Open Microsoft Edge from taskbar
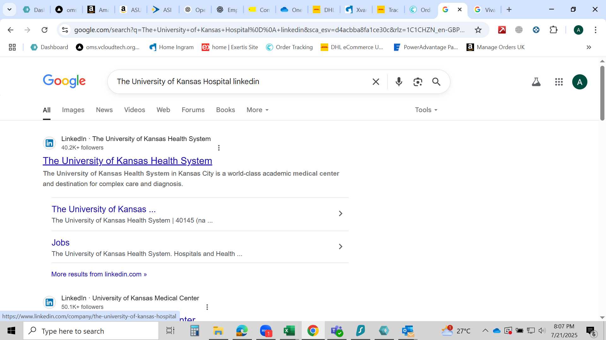606x340 pixels. pos(242,331)
